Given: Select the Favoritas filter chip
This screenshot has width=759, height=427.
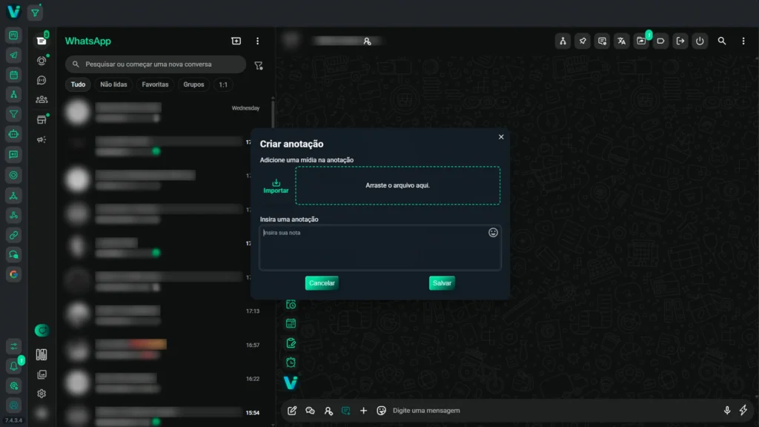Looking at the screenshot, I should 155,85.
